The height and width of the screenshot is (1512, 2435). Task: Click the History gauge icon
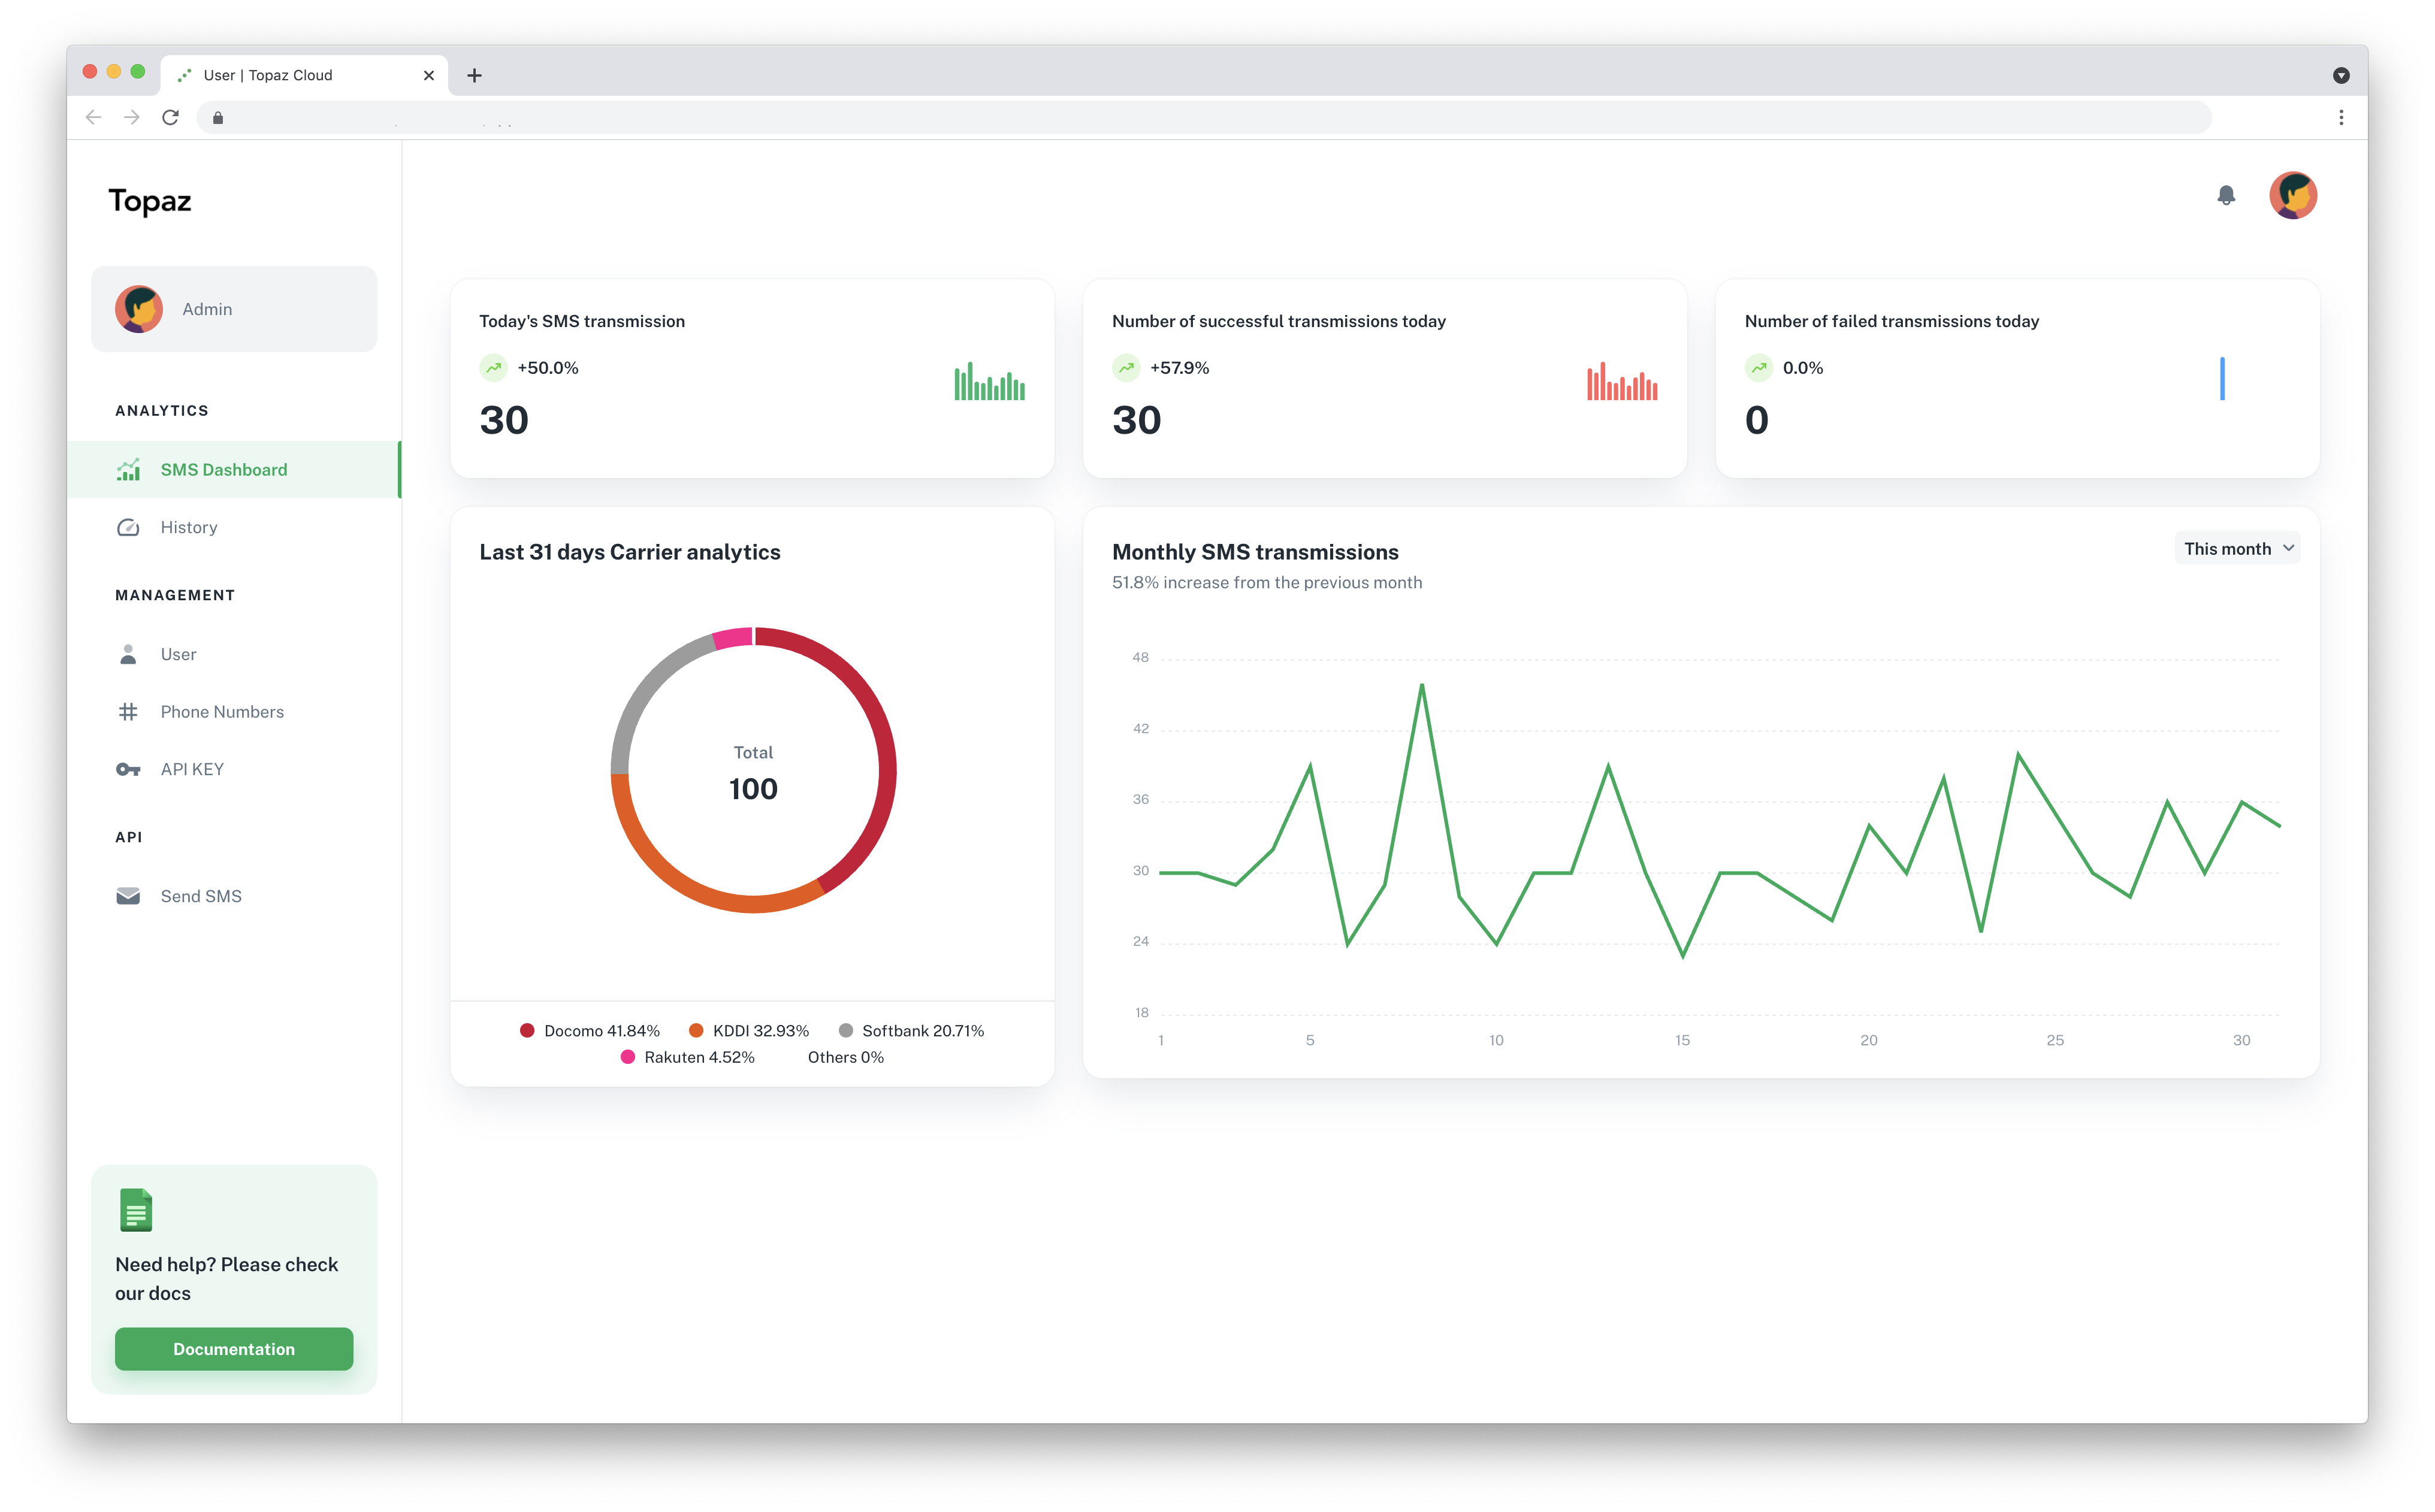(128, 527)
